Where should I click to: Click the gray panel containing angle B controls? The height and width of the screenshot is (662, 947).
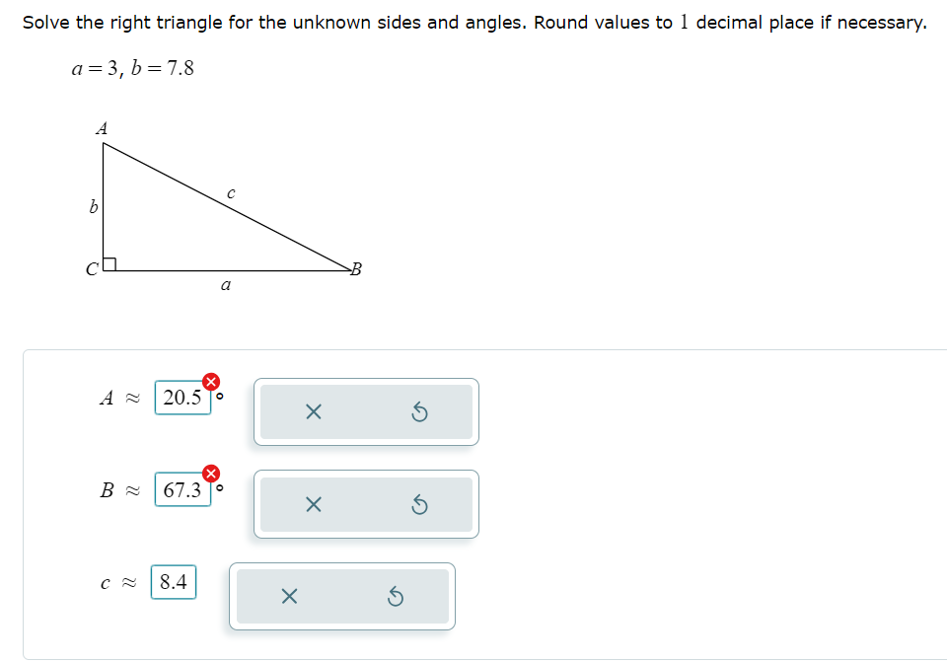click(x=365, y=504)
